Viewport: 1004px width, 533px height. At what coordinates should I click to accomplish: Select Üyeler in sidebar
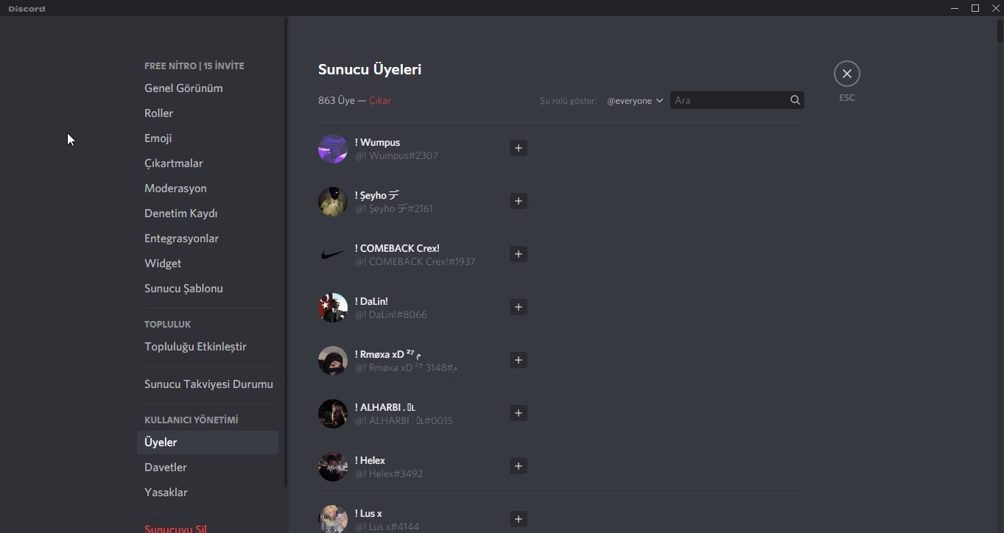[x=208, y=442]
